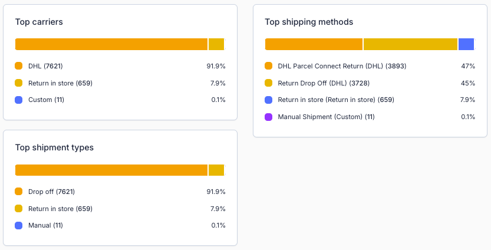
Task: Click the orange DHL carrier legend swatch
Action: click(19, 66)
